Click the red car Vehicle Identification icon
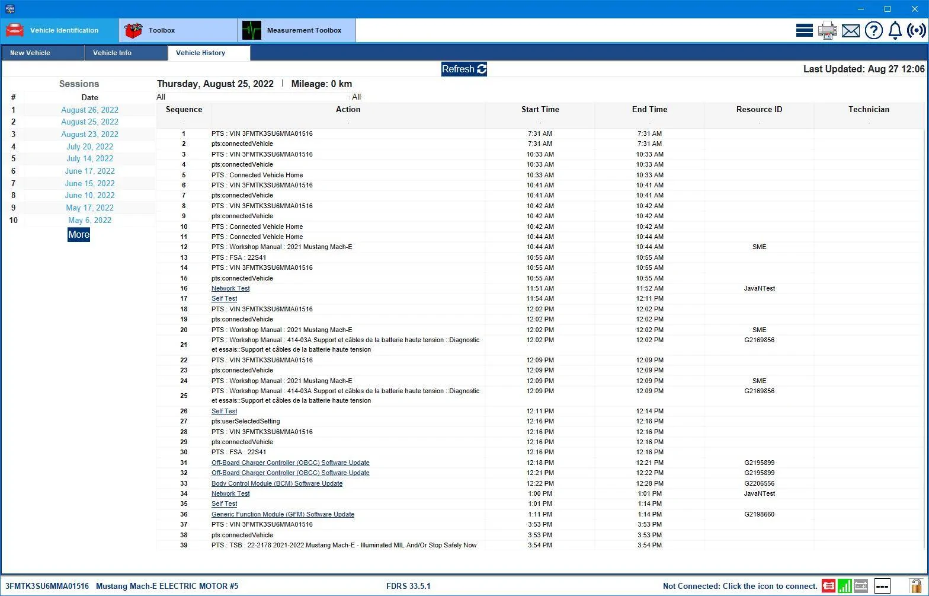 tap(15, 30)
